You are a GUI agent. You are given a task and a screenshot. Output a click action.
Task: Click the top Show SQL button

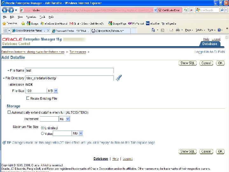(x=188, y=63)
